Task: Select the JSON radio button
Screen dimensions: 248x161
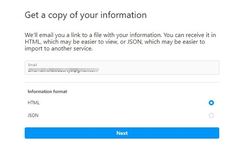Action: (211, 116)
